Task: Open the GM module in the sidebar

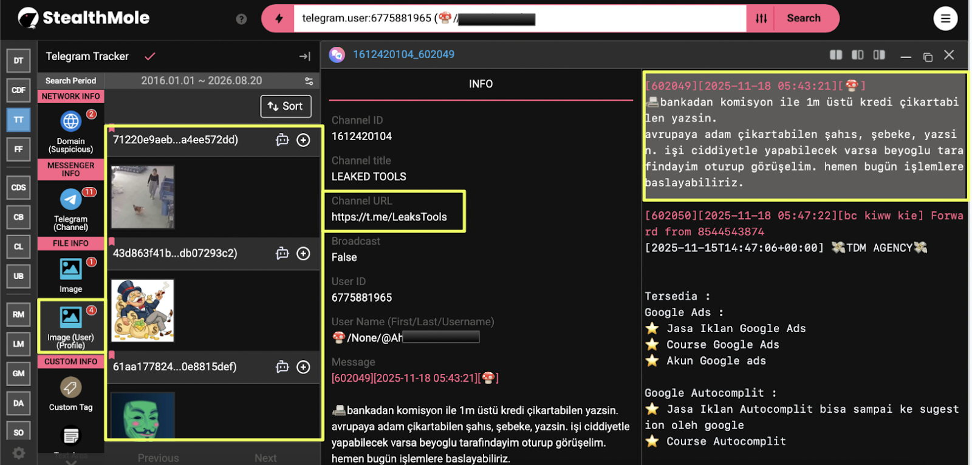Action: [19, 373]
